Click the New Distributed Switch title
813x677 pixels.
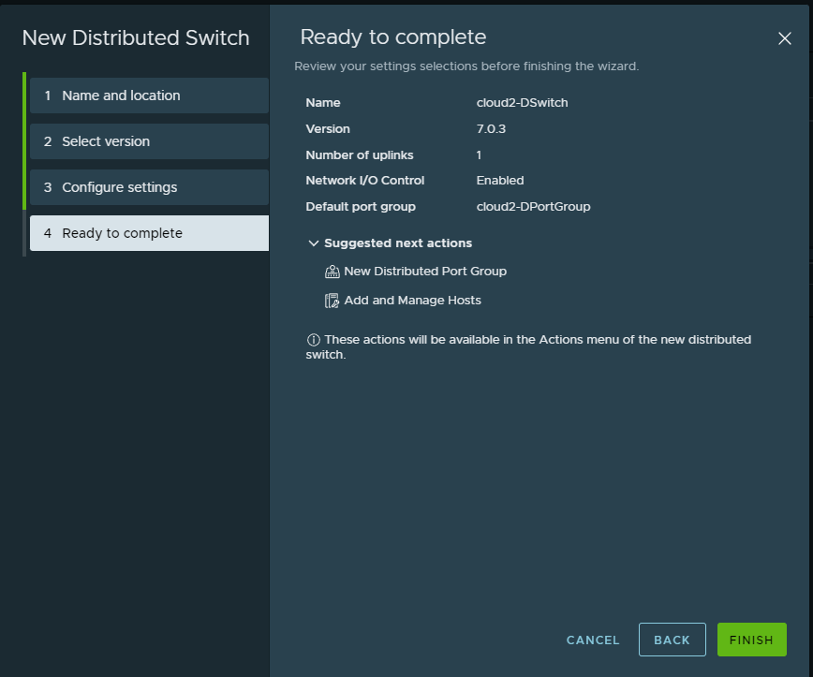click(x=136, y=37)
